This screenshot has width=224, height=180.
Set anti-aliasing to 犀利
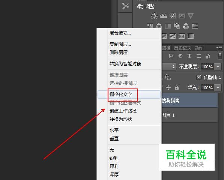coord(129,166)
